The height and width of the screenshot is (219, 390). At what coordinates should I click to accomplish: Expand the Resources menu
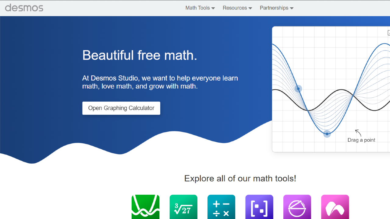click(x=237, y=8)
